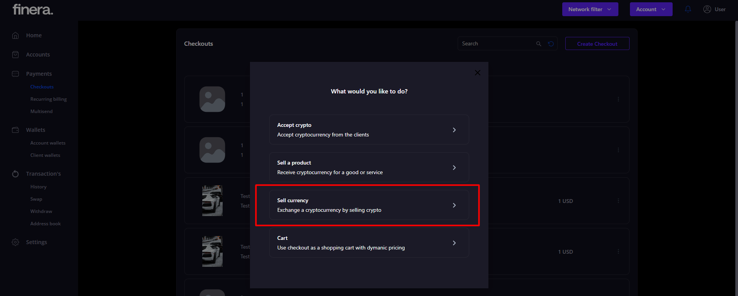Close the 'What would you like to do?' dialog
Image resolution: width=738 pixels, height=296 pixels.
477,73
